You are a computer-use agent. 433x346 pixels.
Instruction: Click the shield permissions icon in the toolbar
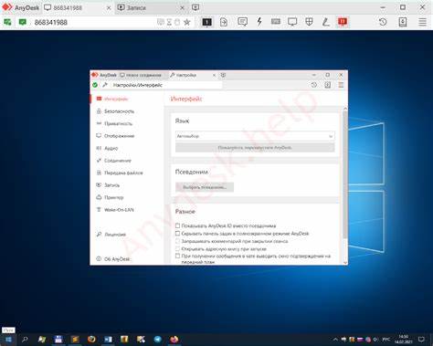309,22
